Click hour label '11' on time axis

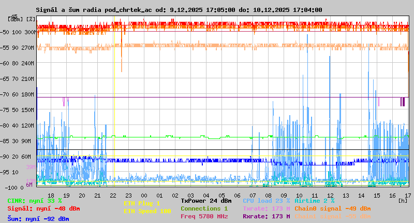pyautogui.click(x=315, y=196)
